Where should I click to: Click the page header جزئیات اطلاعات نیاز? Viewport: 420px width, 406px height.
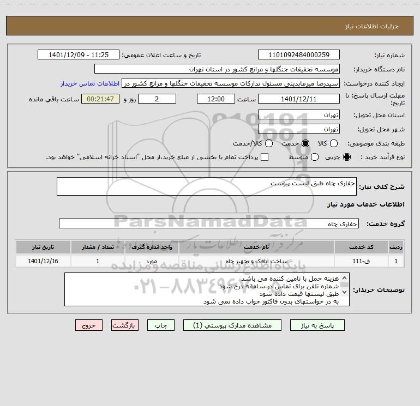pyautogui.click(x=371, y=26)
